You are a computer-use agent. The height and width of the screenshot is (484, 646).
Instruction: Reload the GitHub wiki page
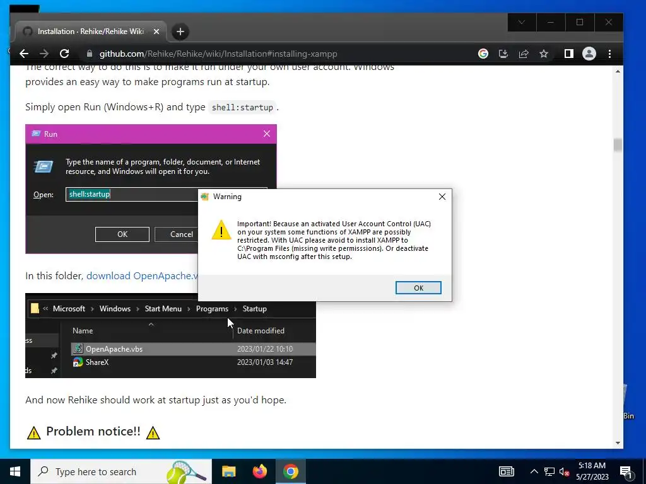(x=64, y=54)
